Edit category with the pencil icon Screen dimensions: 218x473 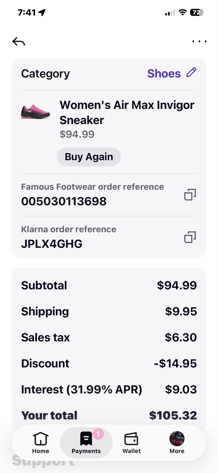click(x=191, y=72)
